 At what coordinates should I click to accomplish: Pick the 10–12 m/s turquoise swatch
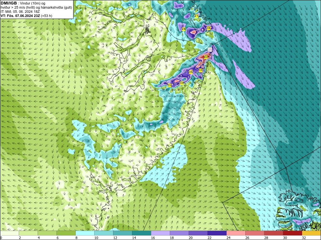coord(104,233)
